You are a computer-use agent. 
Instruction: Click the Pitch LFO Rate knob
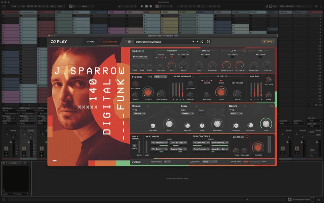172,65
